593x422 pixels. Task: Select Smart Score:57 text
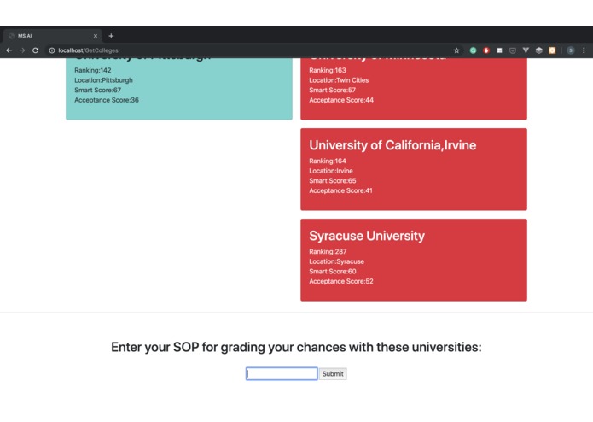click(x=333, y=90)
